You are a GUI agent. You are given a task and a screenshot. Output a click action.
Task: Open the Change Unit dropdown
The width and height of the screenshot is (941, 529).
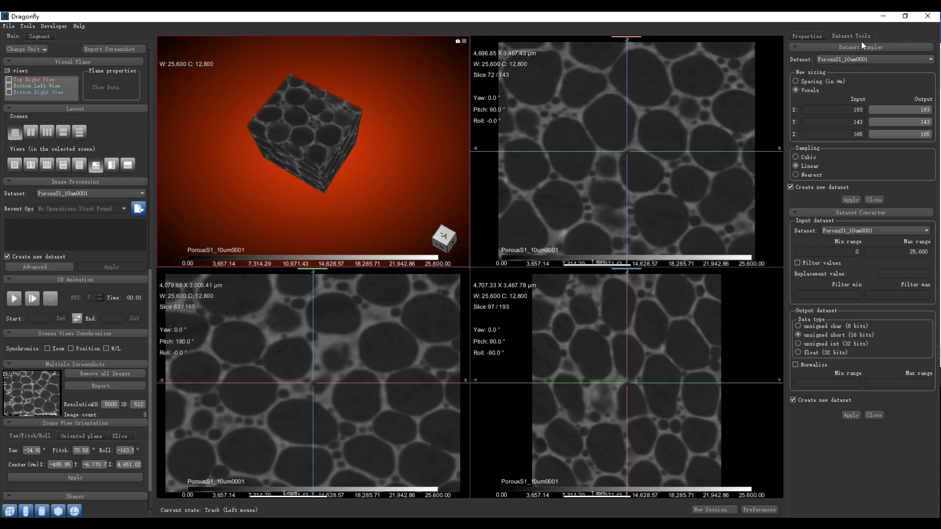[x=26, y=49]
